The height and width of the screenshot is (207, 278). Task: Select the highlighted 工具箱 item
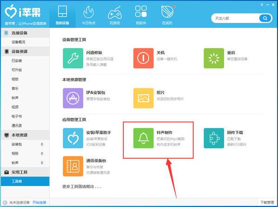[25, 181]
